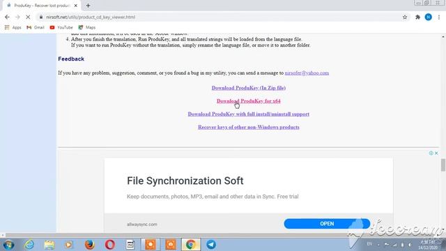This screenshot has width=446, height=251.
Task: Open a new browser tab
Action: [x=88, y=6]
